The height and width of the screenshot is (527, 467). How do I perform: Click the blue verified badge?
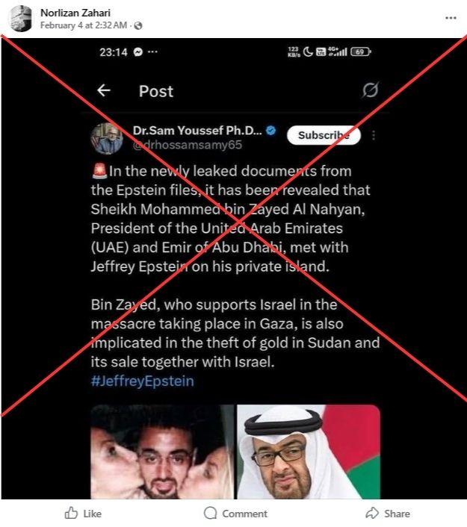pos(270,131)
